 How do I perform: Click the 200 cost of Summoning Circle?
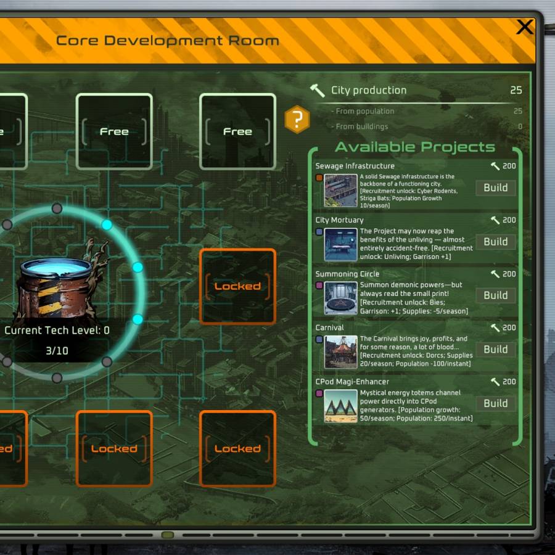(x=509, y=274)
